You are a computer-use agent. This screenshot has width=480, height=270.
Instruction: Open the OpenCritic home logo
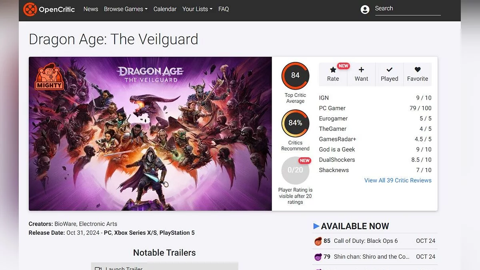(49, 9)
